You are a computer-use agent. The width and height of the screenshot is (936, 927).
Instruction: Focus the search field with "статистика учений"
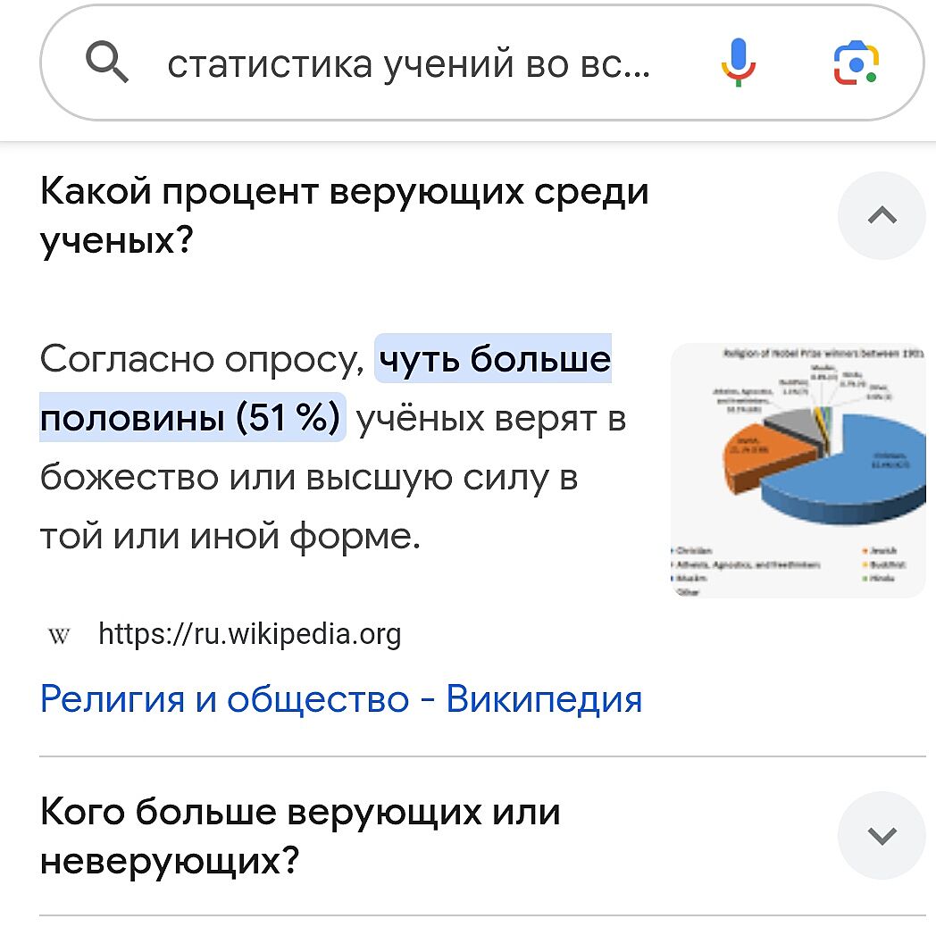tap(411, 64)
